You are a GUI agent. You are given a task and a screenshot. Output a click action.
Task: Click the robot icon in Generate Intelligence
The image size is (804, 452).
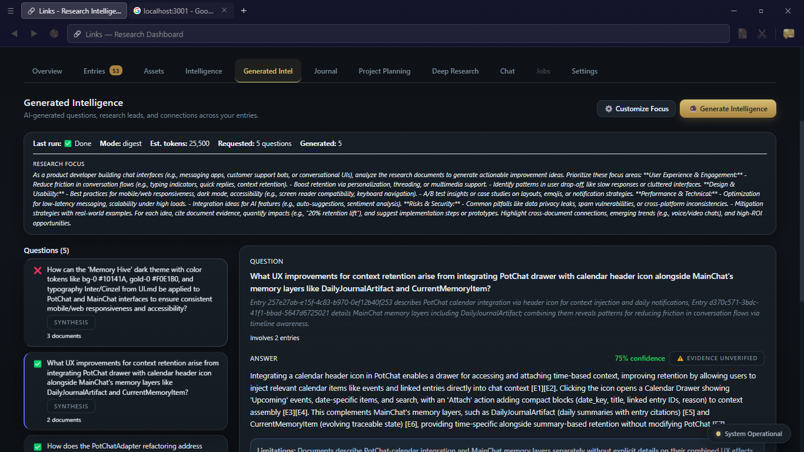point(693,109)
